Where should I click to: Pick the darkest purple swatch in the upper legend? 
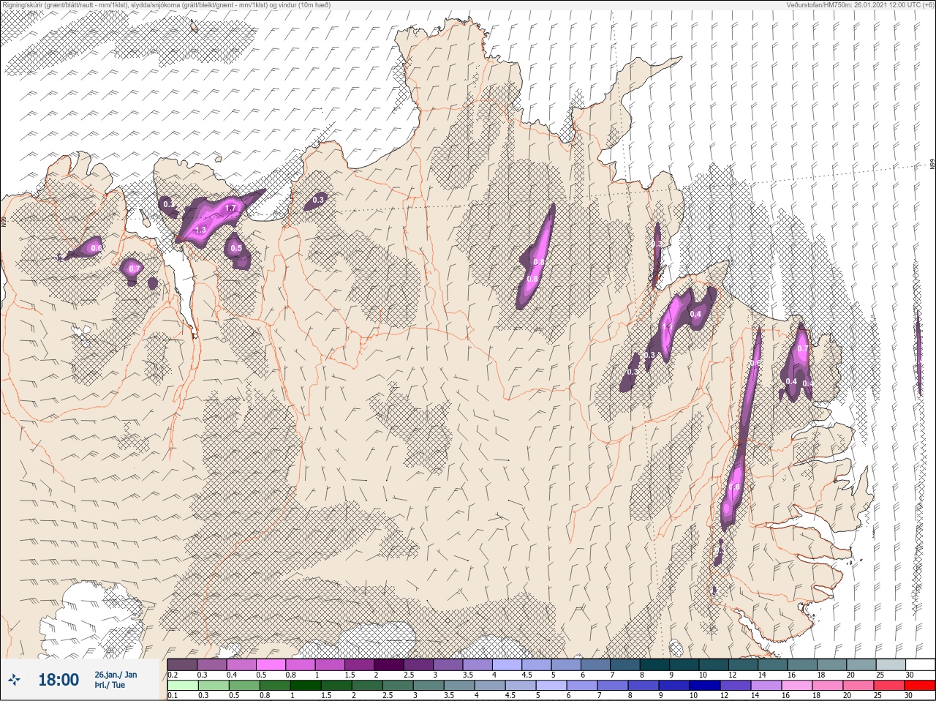389,664
